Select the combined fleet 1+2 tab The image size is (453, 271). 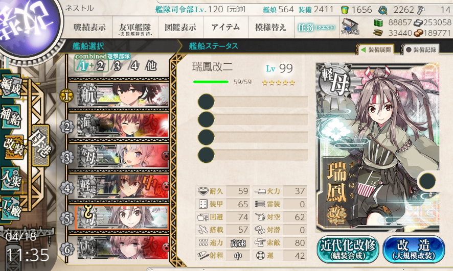[x=92, y=66]
